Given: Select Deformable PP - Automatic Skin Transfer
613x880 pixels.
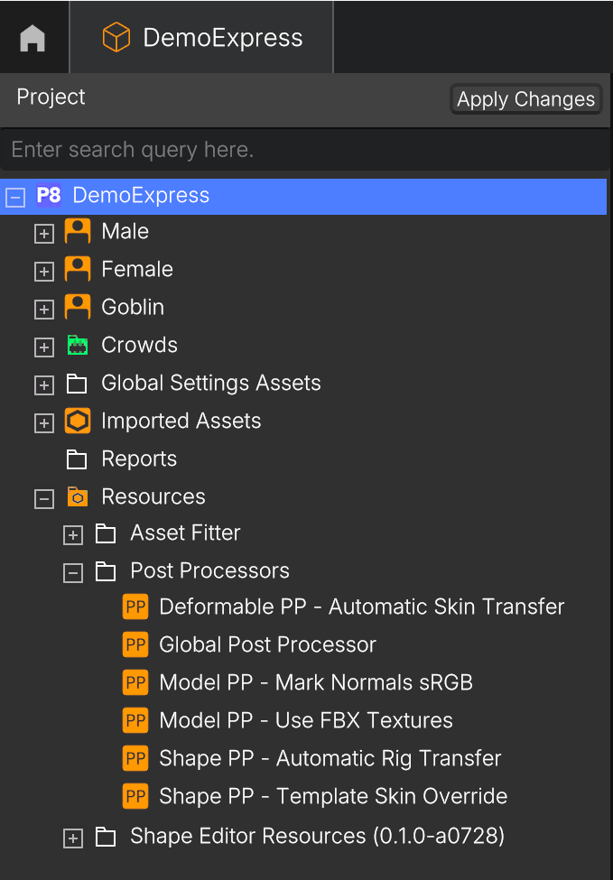Looking at the screenshot, I should pos(362,607).
